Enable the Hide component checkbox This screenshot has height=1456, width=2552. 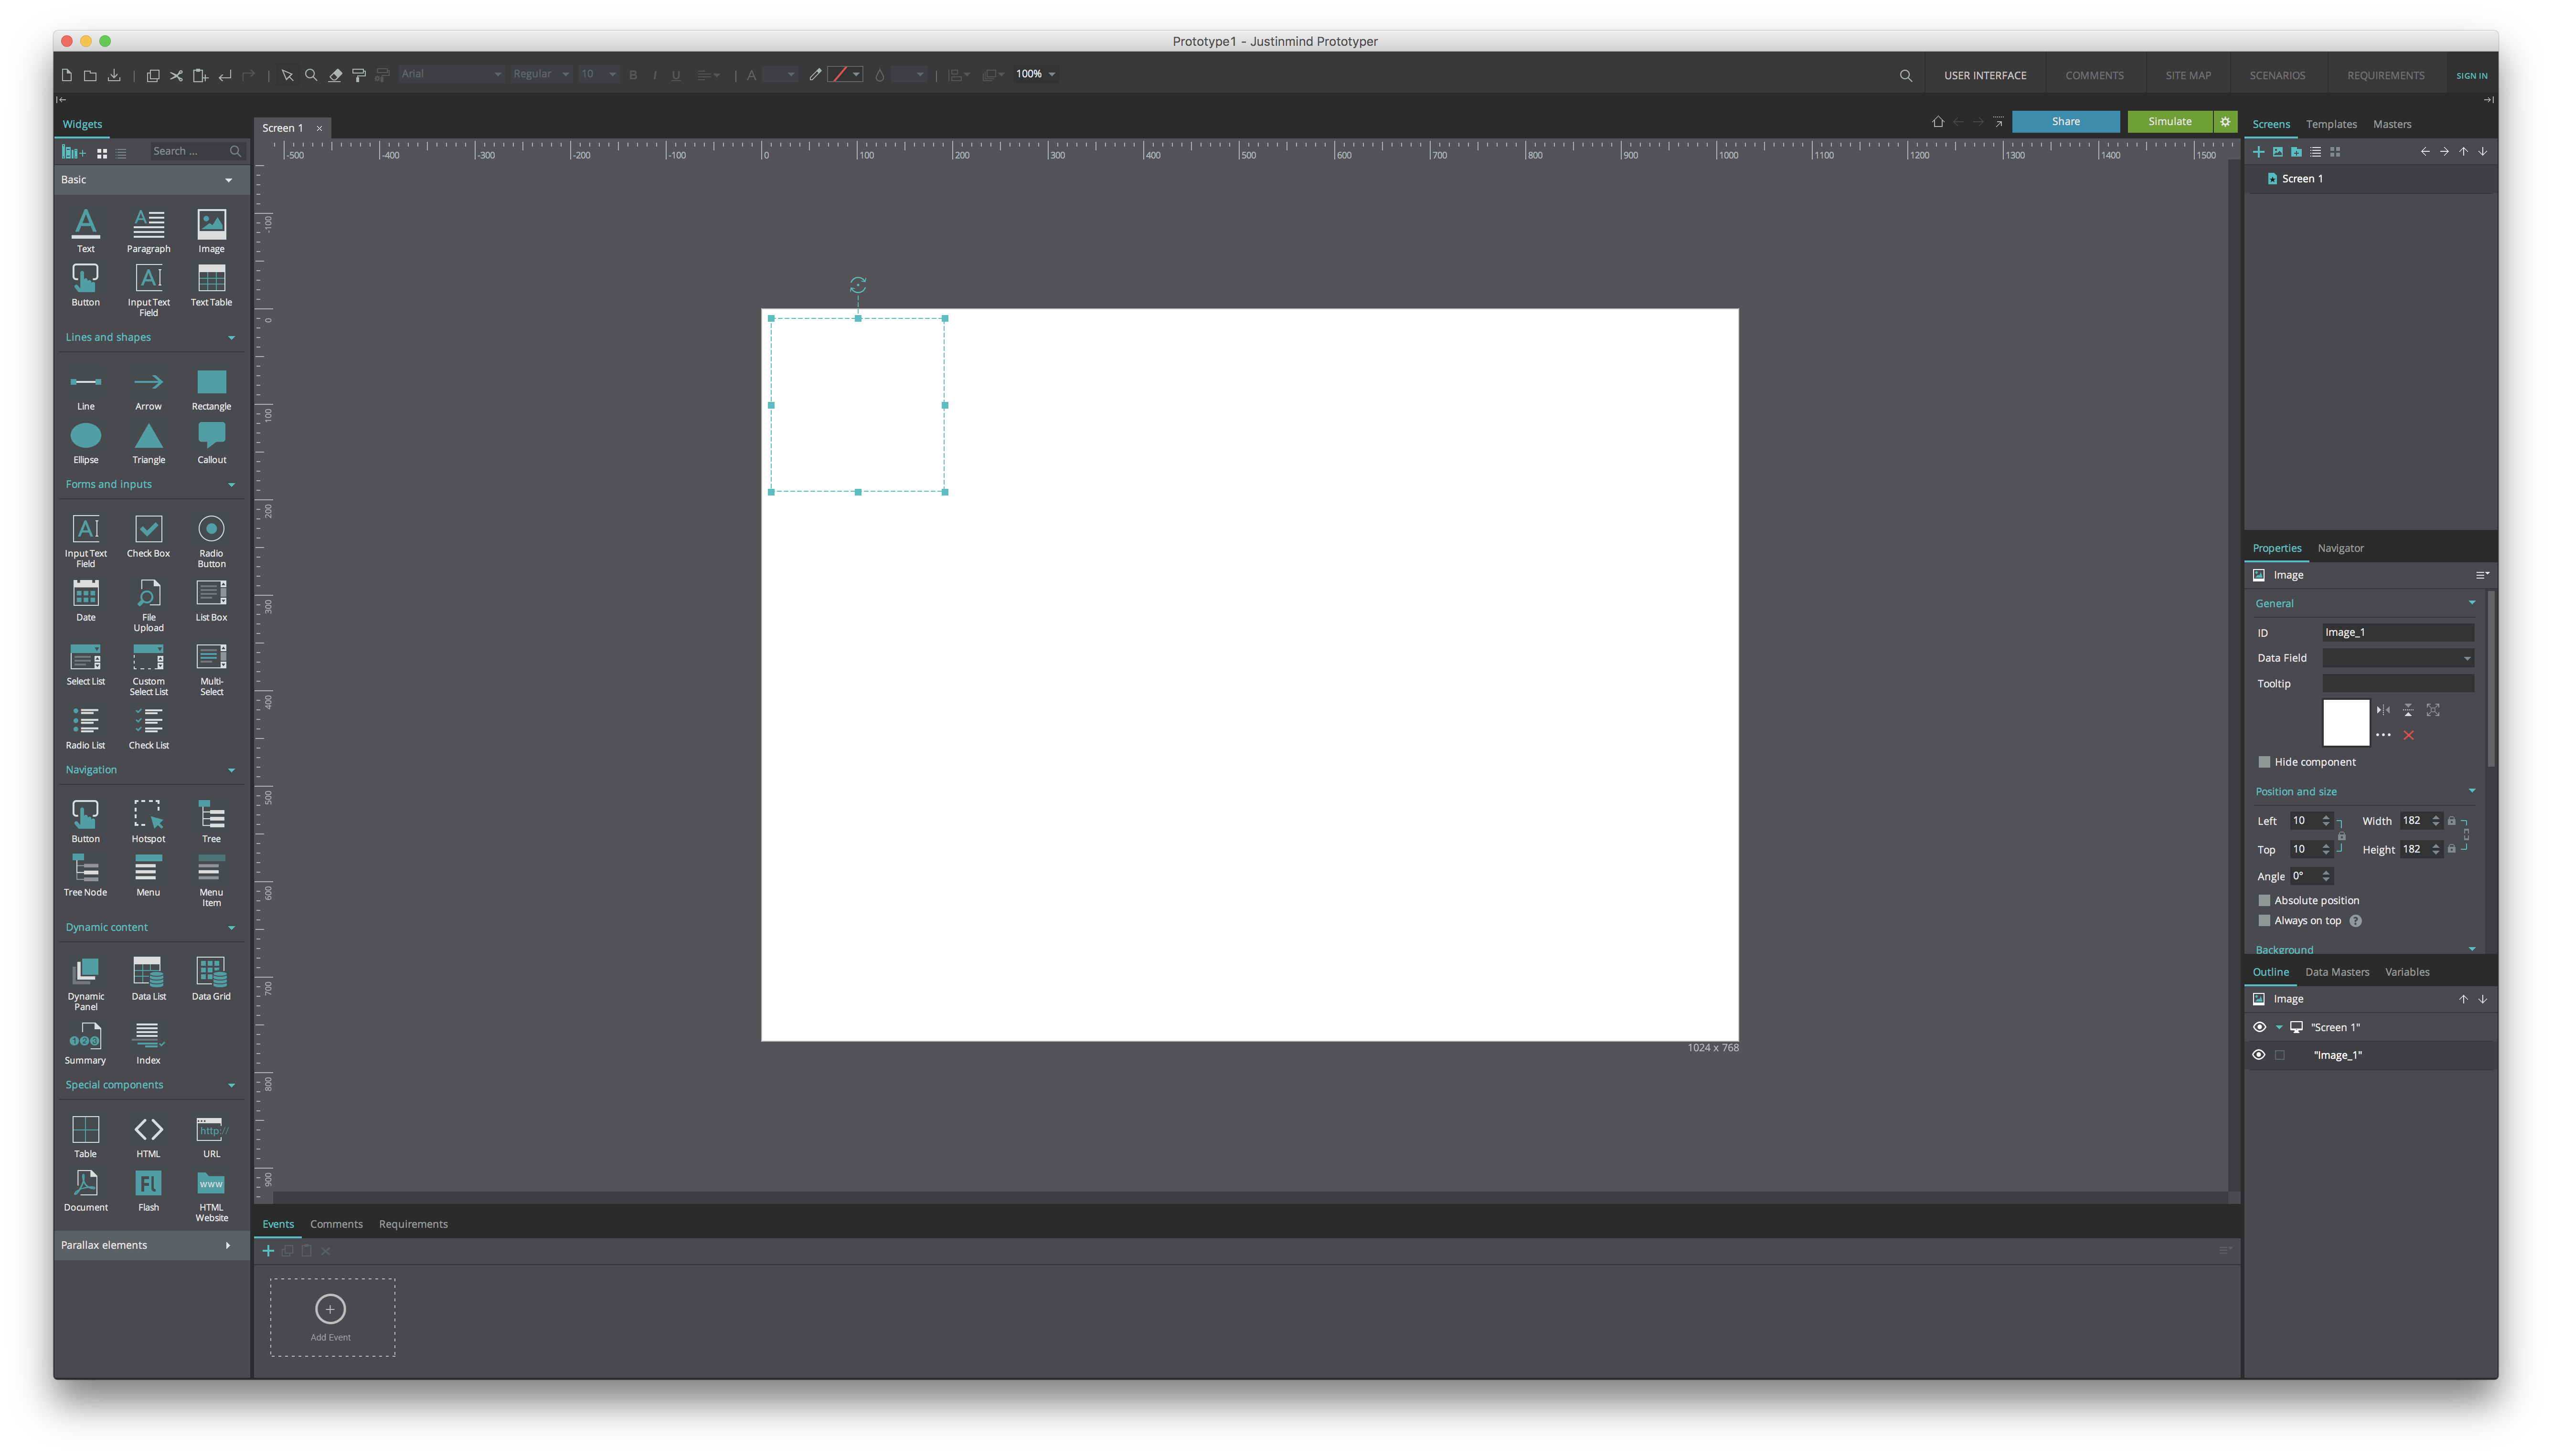[x=2265, y=762]
